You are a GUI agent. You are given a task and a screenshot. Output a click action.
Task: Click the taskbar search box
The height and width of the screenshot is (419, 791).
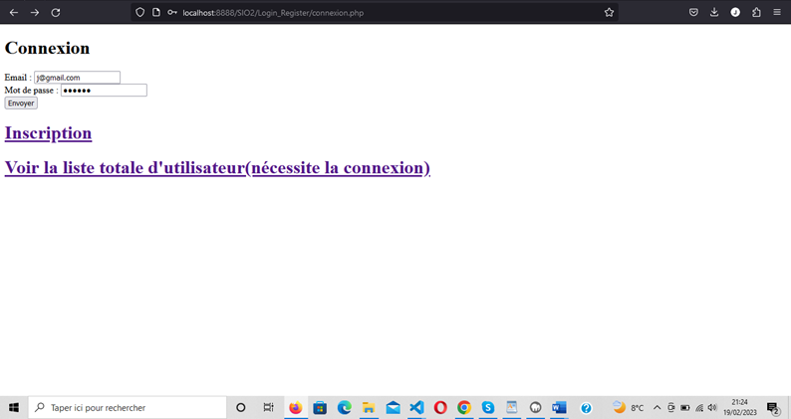[x=128, y=407]
